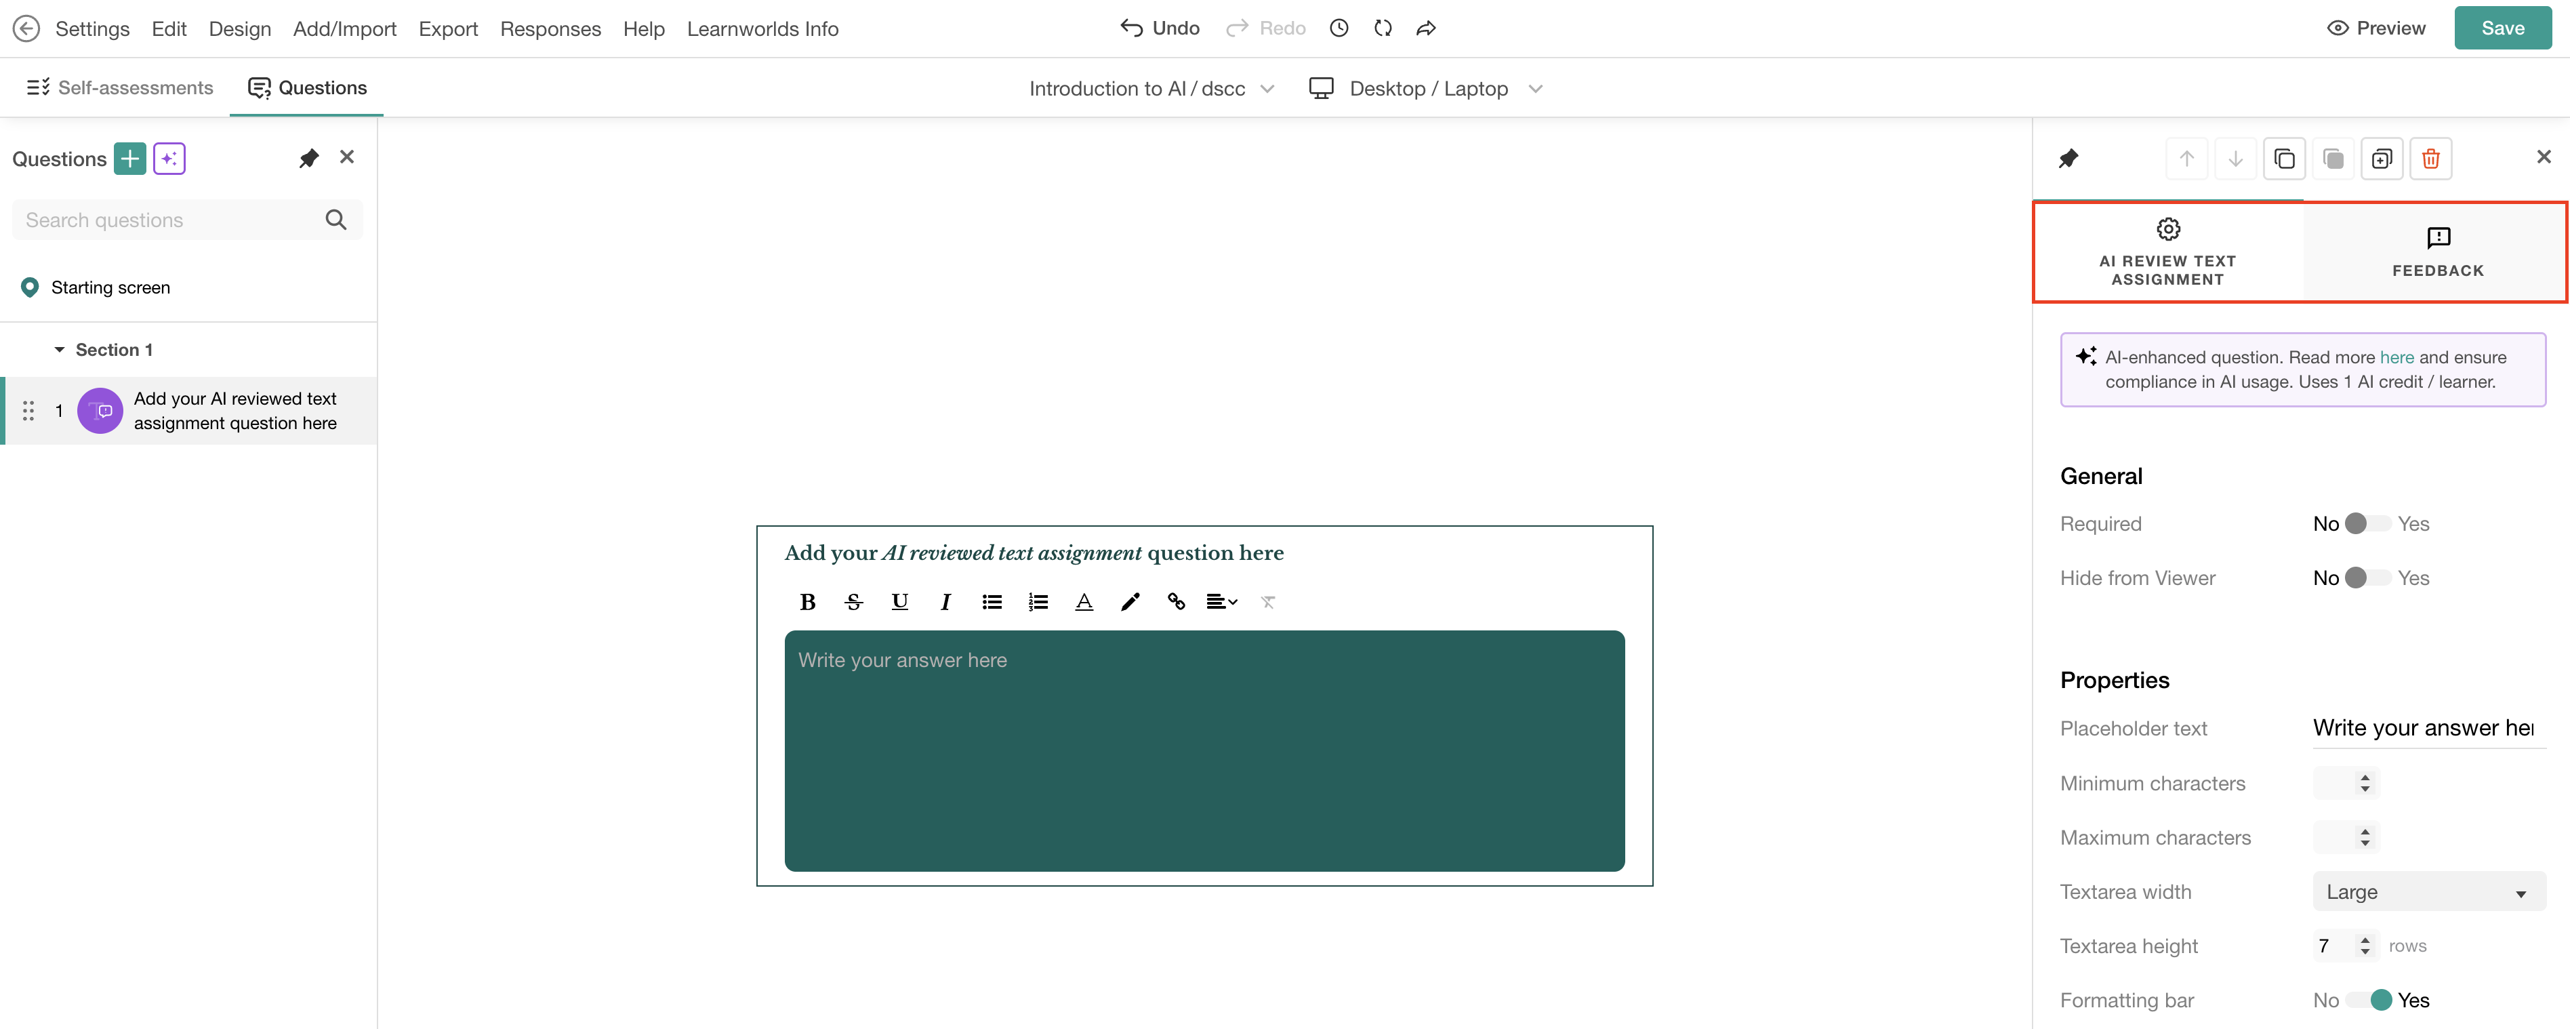This screenshot has height=1029, width=2570.
Task: Click the green Save button
Action: pyautogui.click(x=2502, y=29)
